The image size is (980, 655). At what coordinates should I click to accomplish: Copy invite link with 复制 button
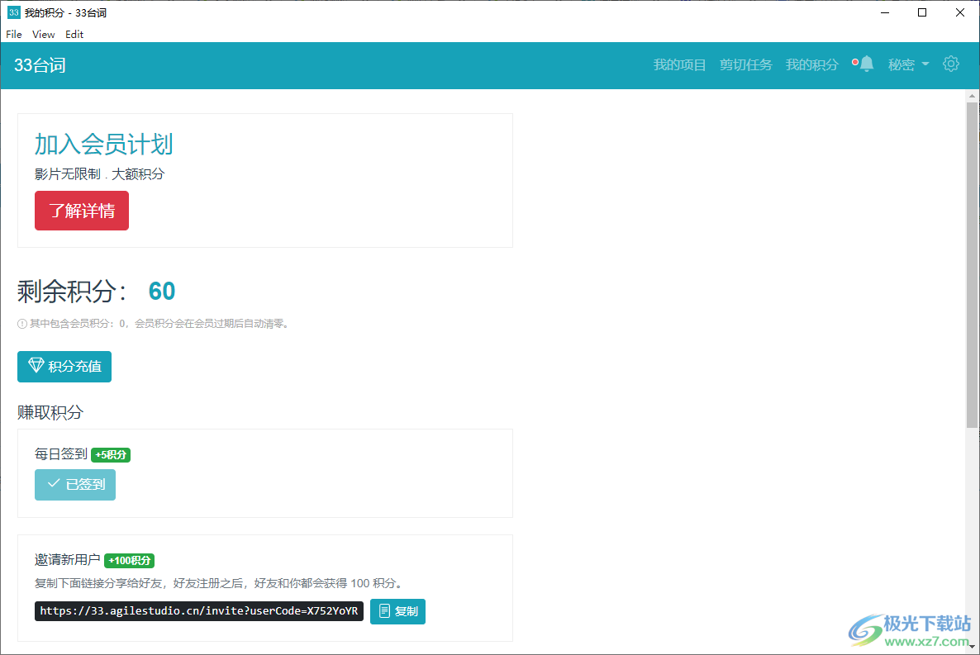397,611
